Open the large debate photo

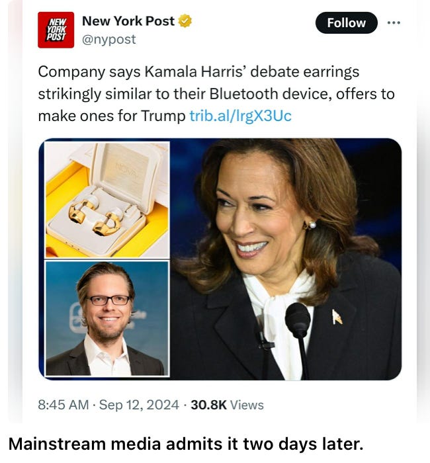286,259
